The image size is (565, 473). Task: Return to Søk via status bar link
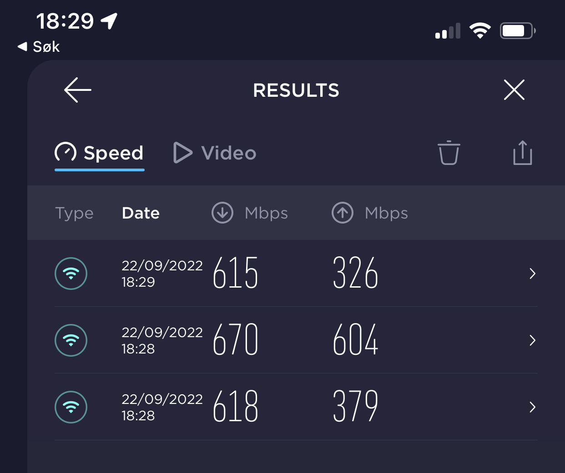coord(39,46)
